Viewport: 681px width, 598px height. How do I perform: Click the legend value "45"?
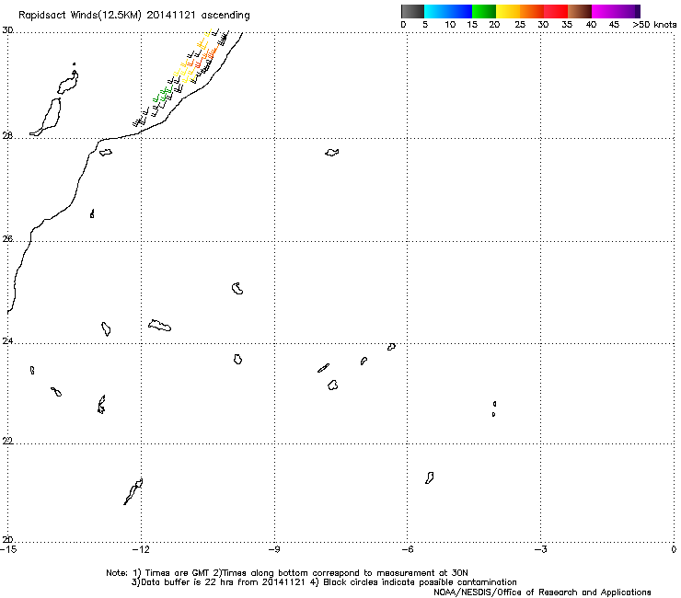click(x=614, y=25)
